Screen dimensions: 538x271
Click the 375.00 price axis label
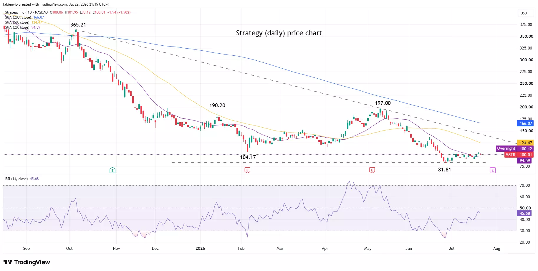(x=526, y=24)
